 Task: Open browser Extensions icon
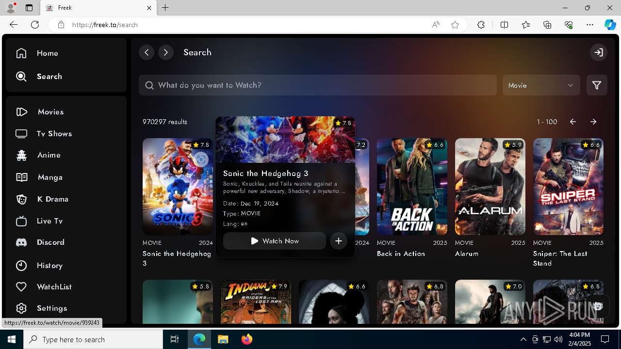[x=481, y=25]
